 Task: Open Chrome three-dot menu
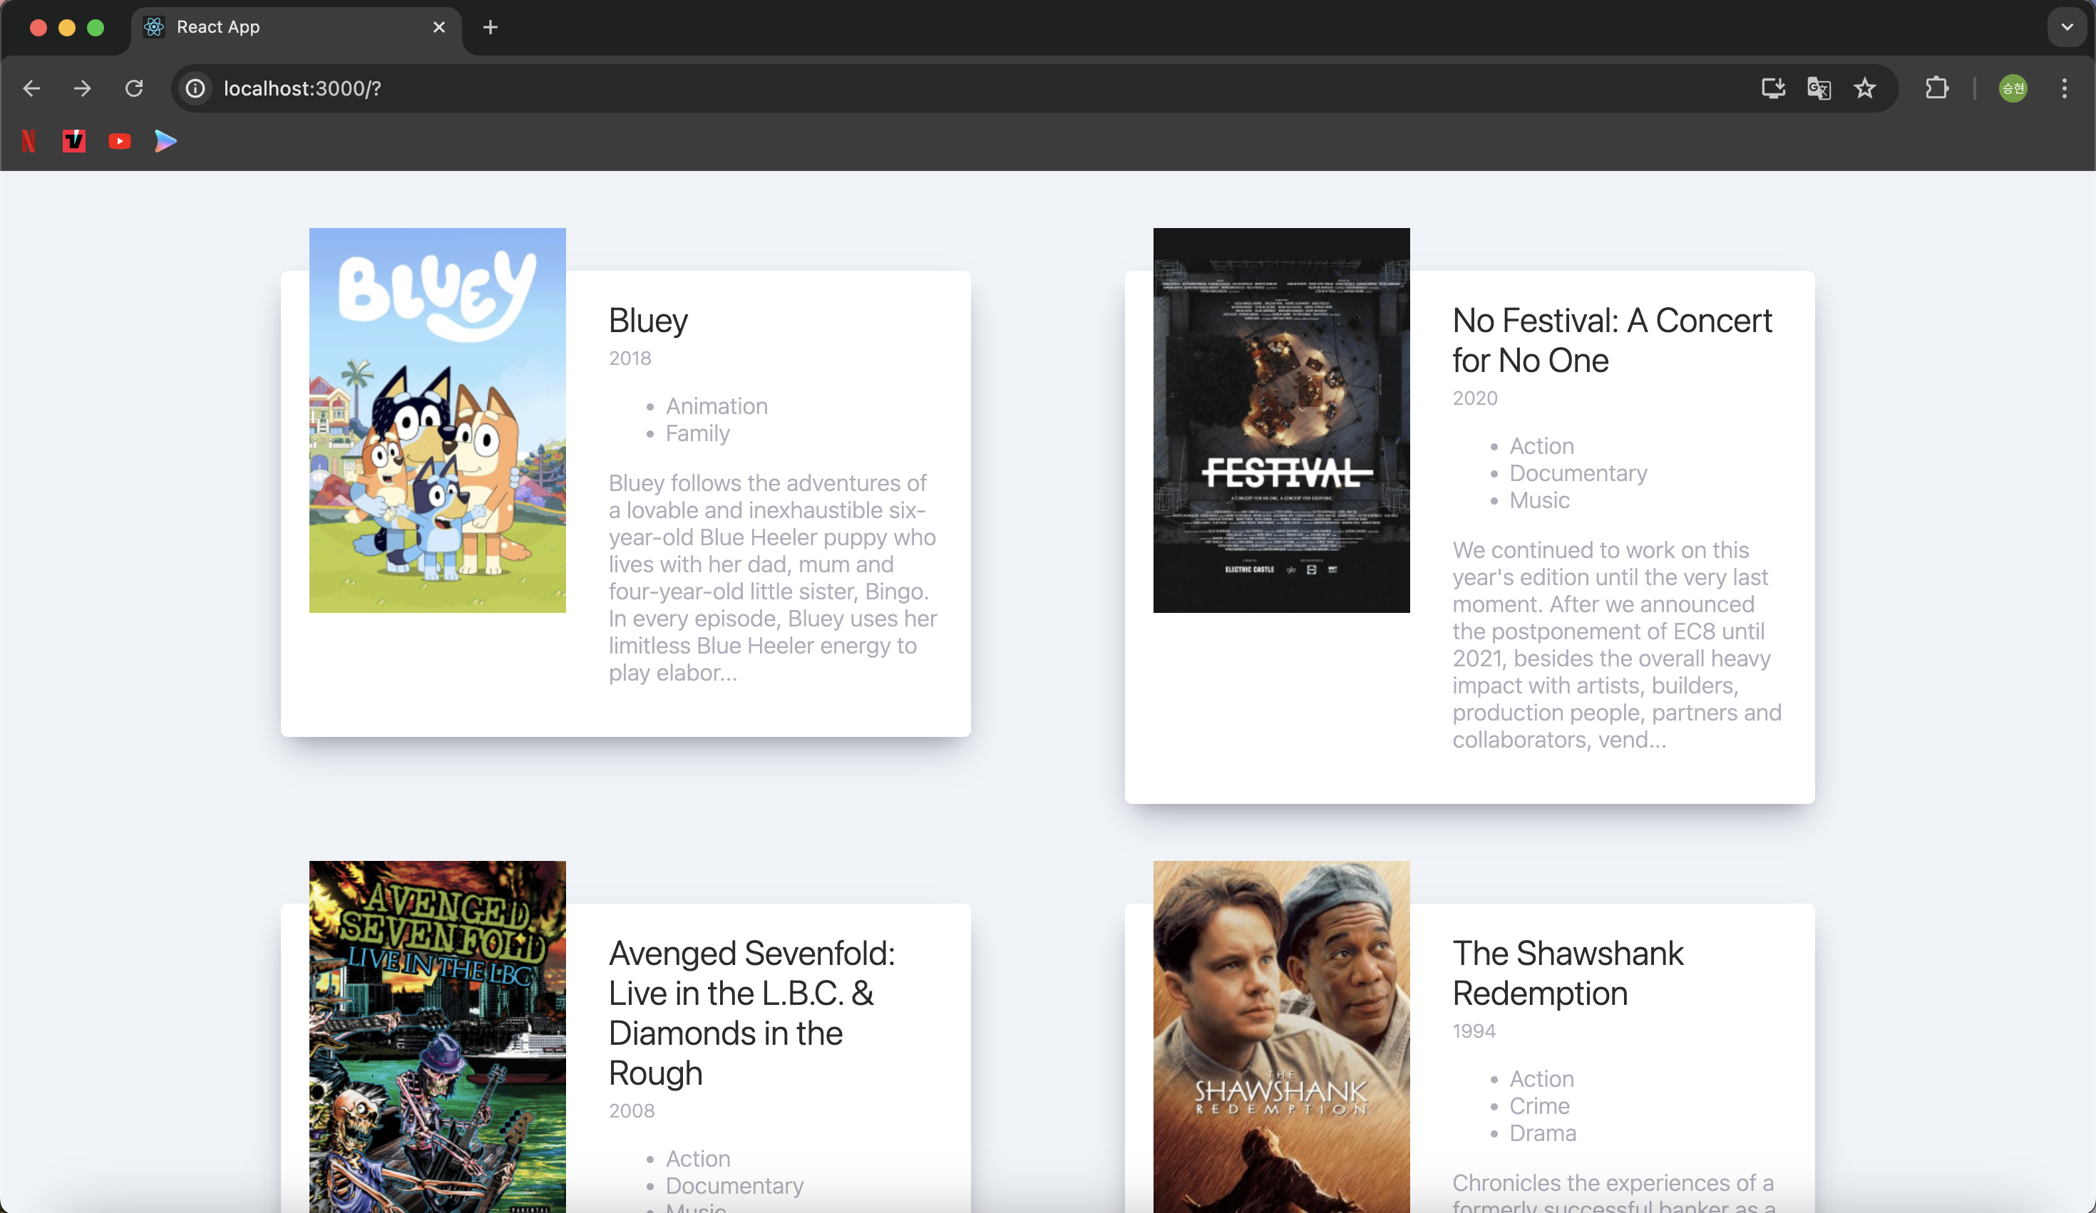pos(2065,88)
